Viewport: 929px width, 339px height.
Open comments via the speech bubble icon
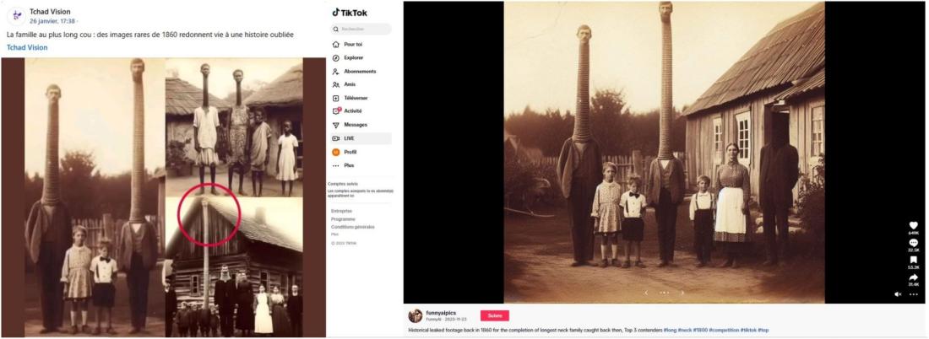[913, 243]
